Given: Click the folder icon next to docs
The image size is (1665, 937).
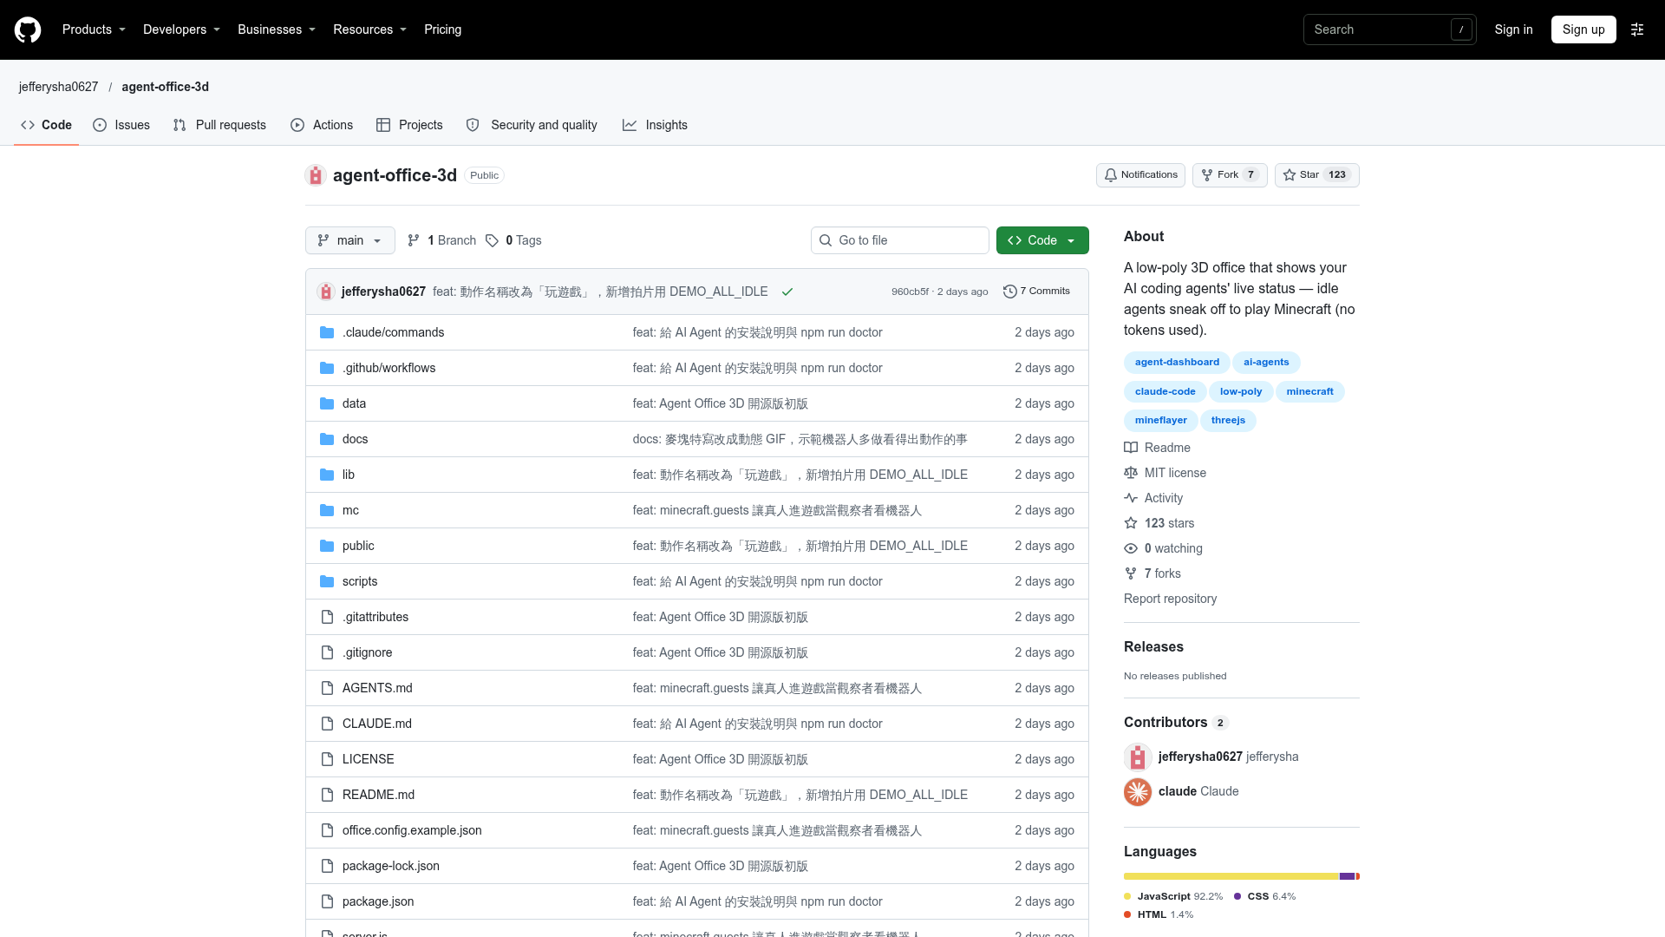Looking at the screenshot, I should pyautogui.click(x=327, y=439).
